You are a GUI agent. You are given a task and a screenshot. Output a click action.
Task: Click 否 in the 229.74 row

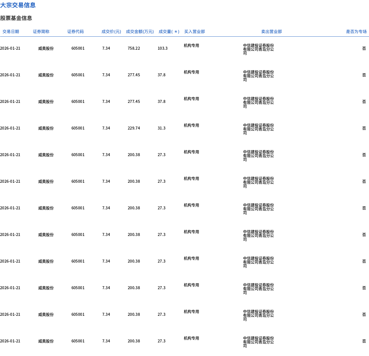pos(364,128)
